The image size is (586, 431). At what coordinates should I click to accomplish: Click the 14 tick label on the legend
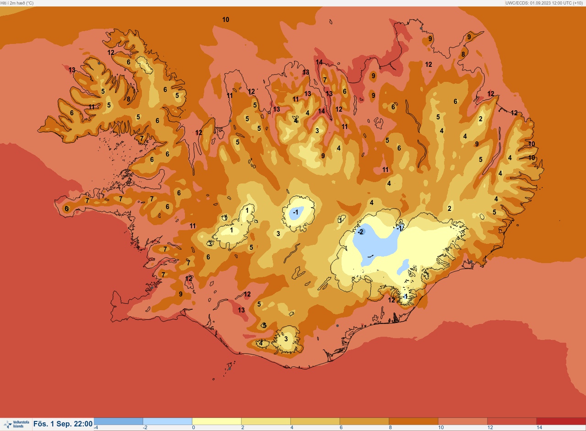[539, 427]
